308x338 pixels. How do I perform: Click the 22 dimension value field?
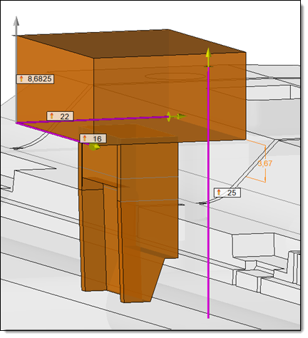coord(60,116)
